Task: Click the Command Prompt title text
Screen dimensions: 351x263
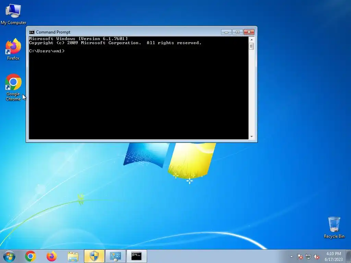Action: coord(53,32)
